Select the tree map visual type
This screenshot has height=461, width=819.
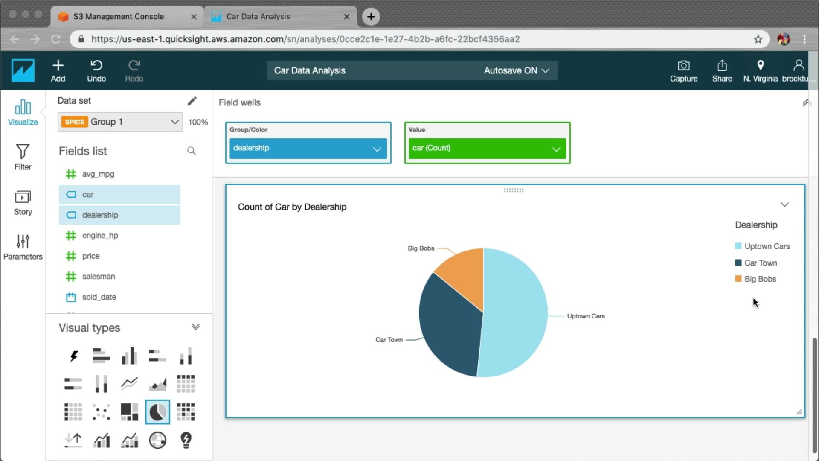coord(129,412)
